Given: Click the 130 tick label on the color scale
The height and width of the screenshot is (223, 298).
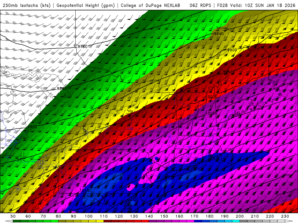Looking at the screenshot, I should (134, 216).
